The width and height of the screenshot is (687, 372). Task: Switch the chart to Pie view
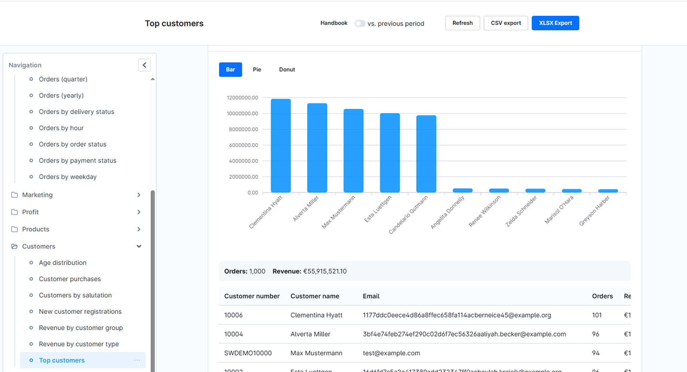pyautogui.click(x=257, y=70)
